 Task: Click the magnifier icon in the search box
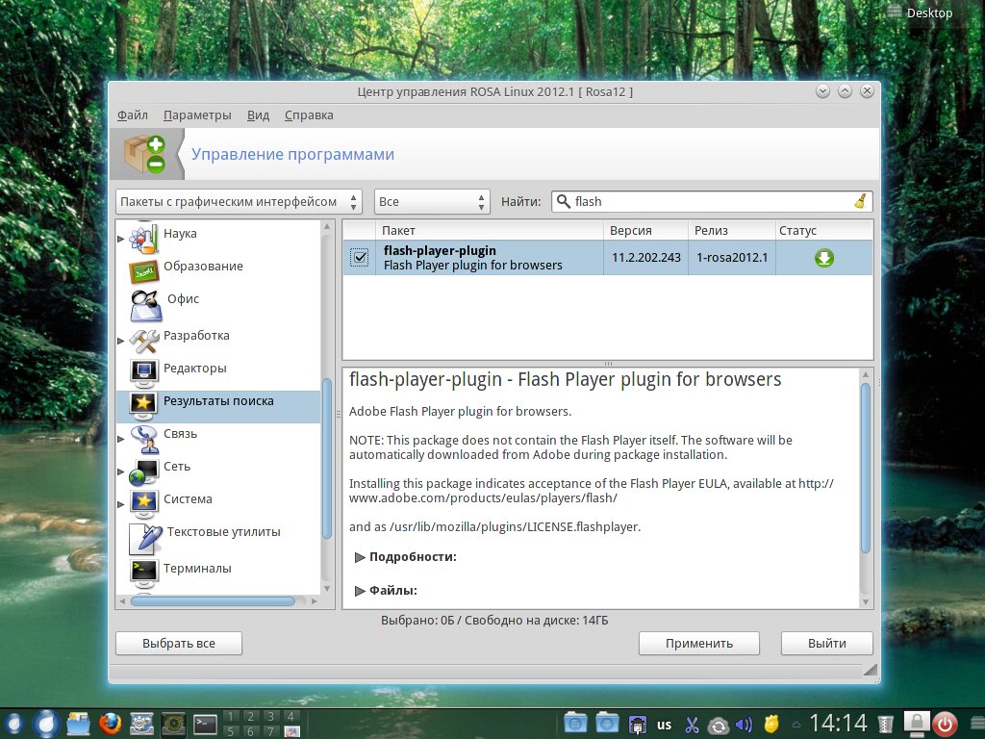coord(564,201)
